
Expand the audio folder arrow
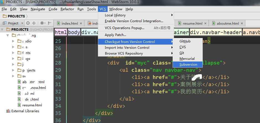pos(13,41)
